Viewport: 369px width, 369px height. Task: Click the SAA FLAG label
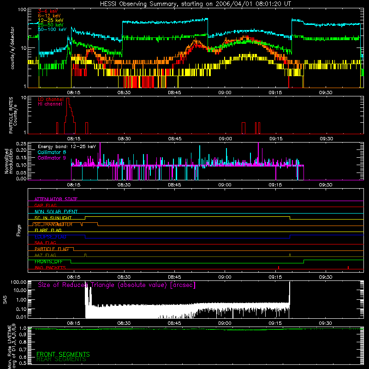[x=45, y=243]
